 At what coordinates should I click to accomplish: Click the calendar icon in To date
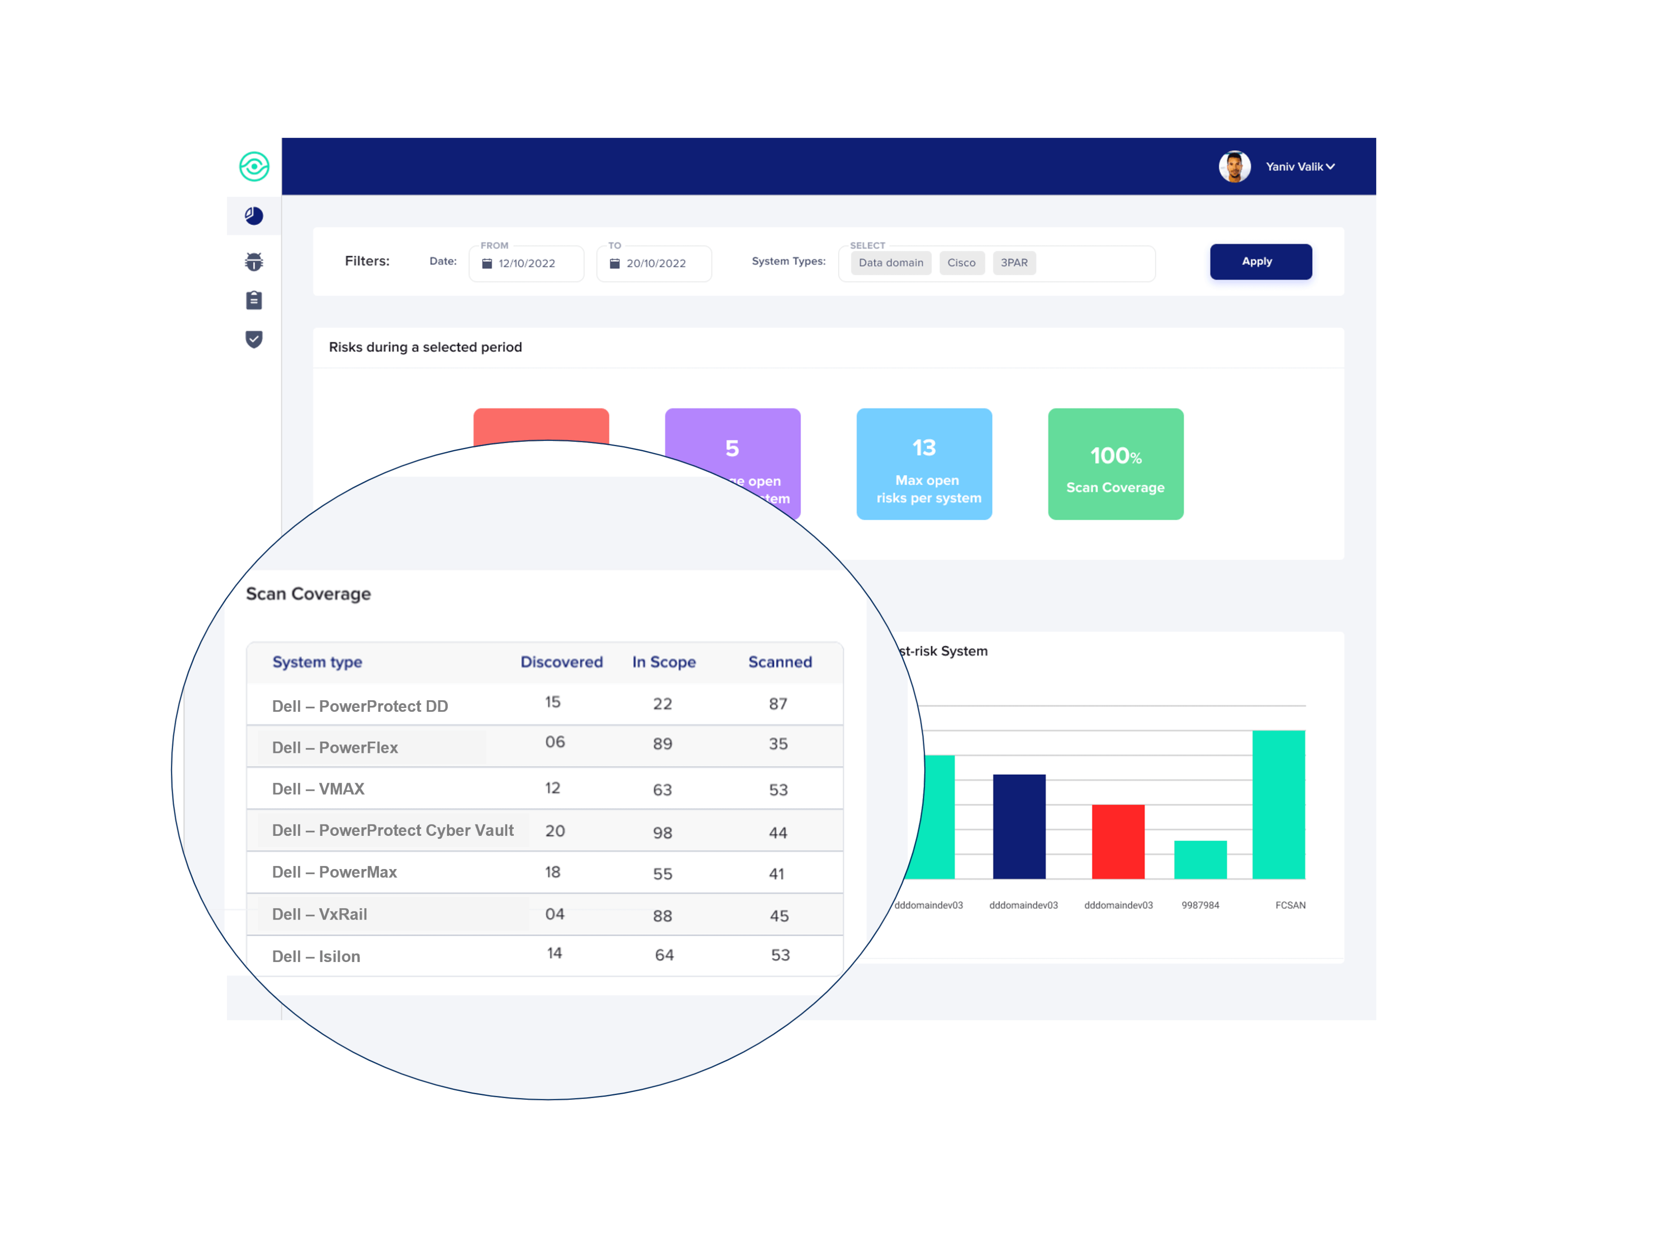pyautogui.click(x=615, y=264)
